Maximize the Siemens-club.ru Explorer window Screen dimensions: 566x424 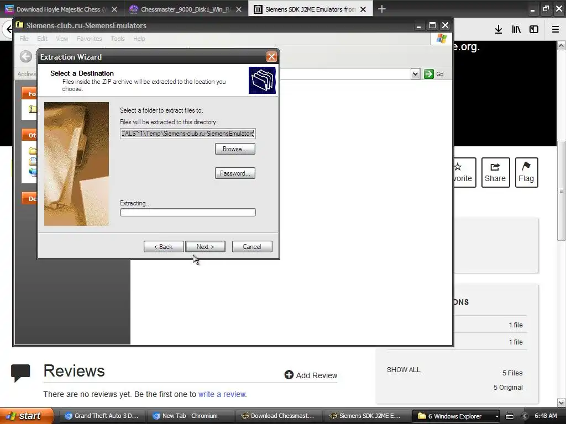coord(432,25)
